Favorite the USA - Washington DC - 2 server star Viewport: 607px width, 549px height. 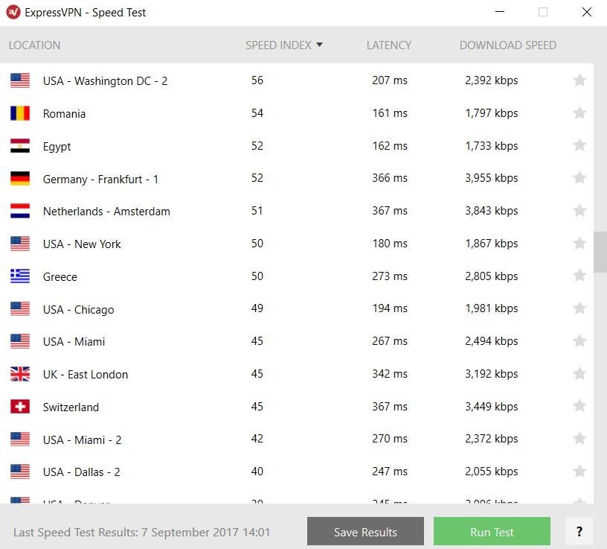(579, 80)
